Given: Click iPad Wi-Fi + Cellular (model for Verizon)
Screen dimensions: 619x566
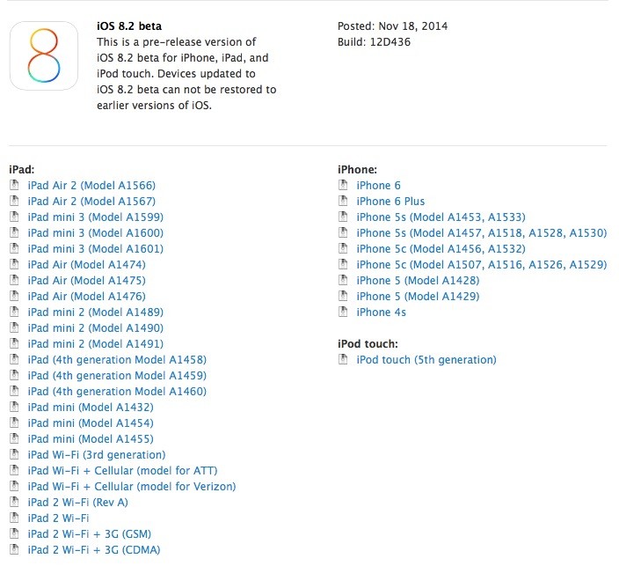Looking at the screenshot, I should tap(132, 487).
